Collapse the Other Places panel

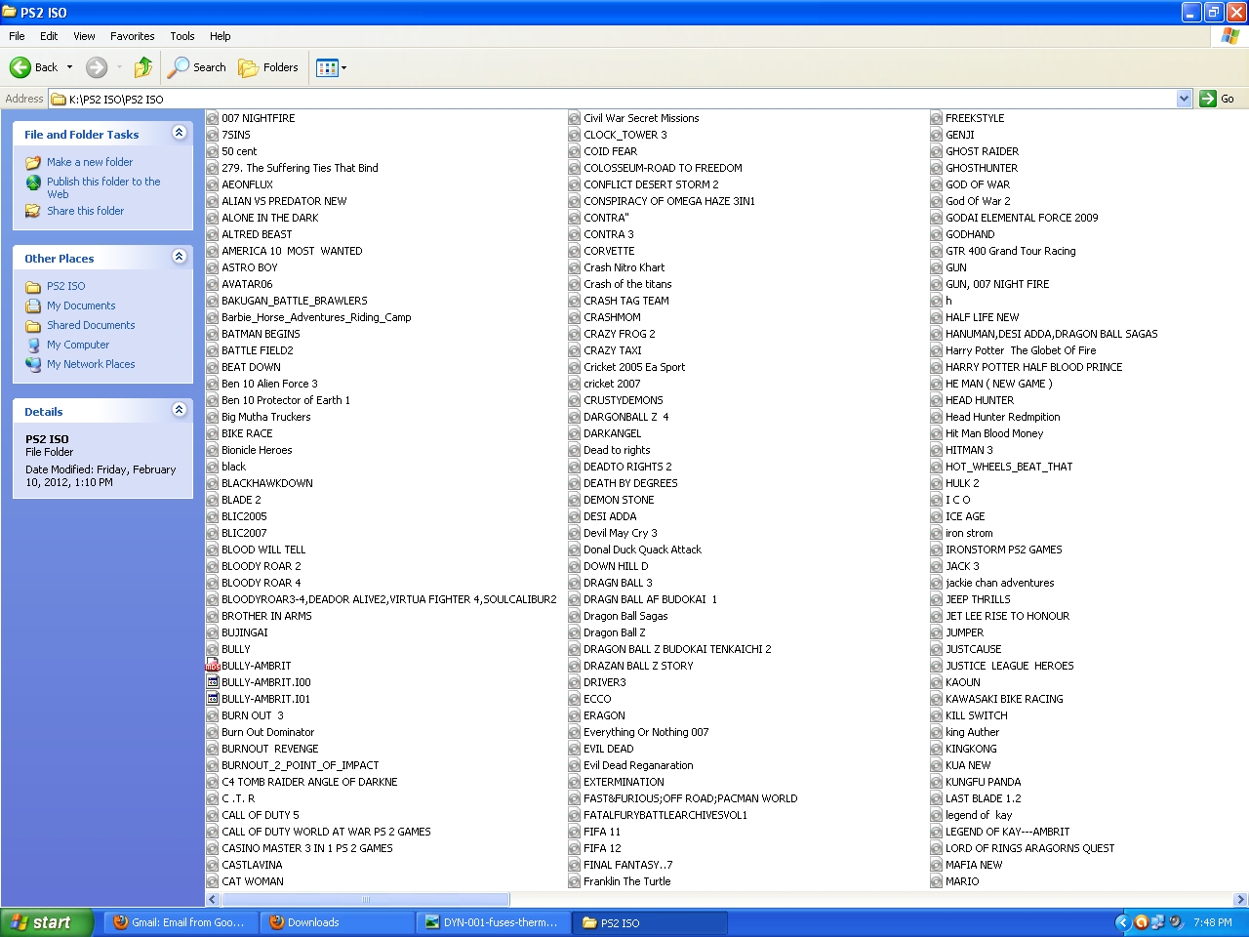tap(179, 257)
